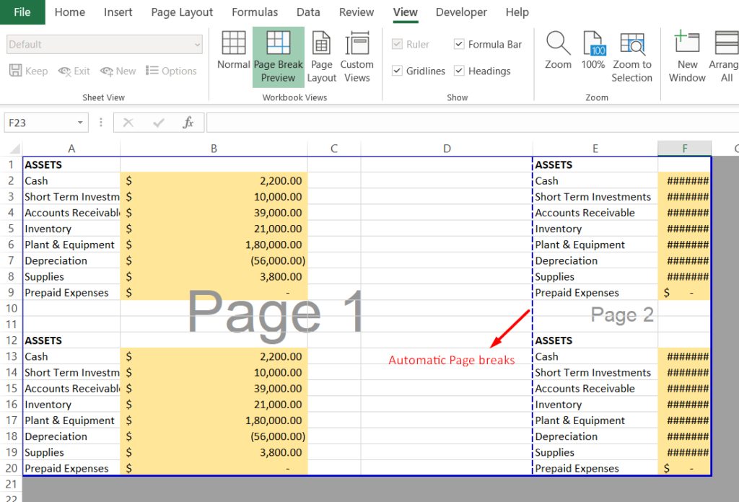
Task: Click the Keep sheet view icon
Action: click(x=16, y=71)
